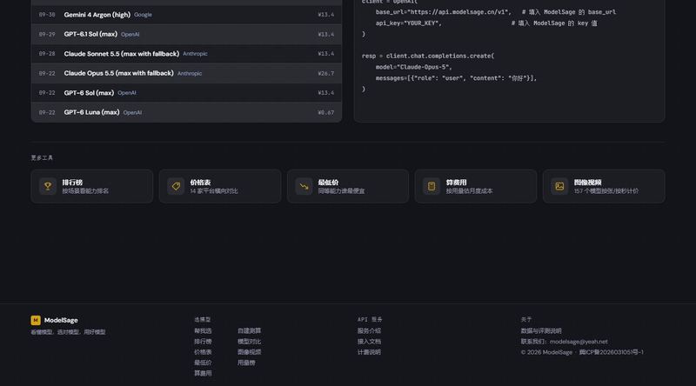The height and width of the screenshot is (386, 696).
Task: Open the 算费用 tool card title
Action: coord(456,183)
